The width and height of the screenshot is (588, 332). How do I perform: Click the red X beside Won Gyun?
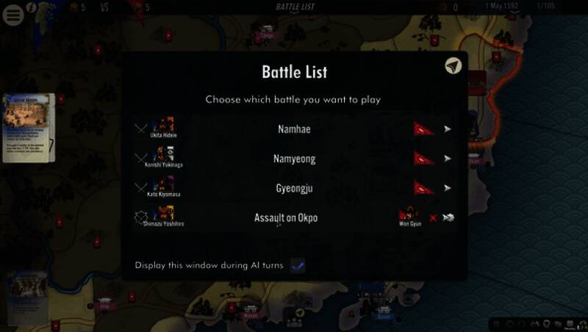pyautogui.click(x=433, y=217)
